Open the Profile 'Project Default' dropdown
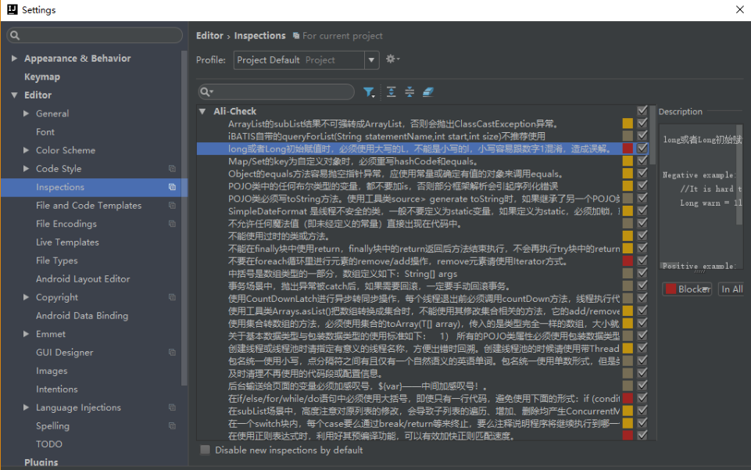 click(x=371, y=59)
